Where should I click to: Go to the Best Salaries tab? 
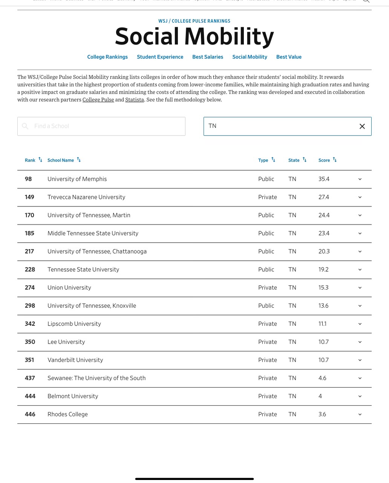pos(208,57)
